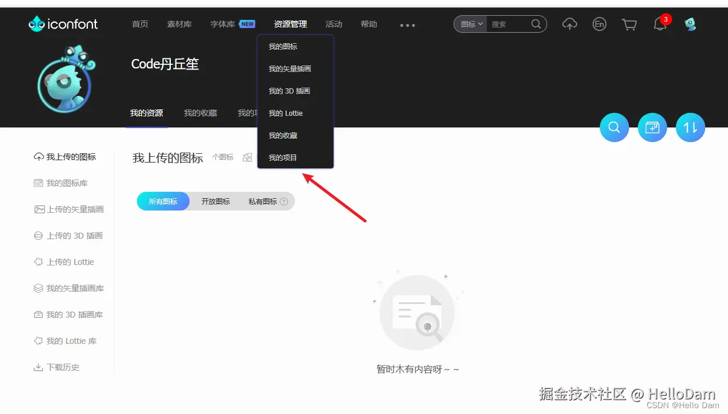Select the 所有图标 filter pill
Viewport: 728px width, 414px height.
pyautogui.click(x=162, y=201)
